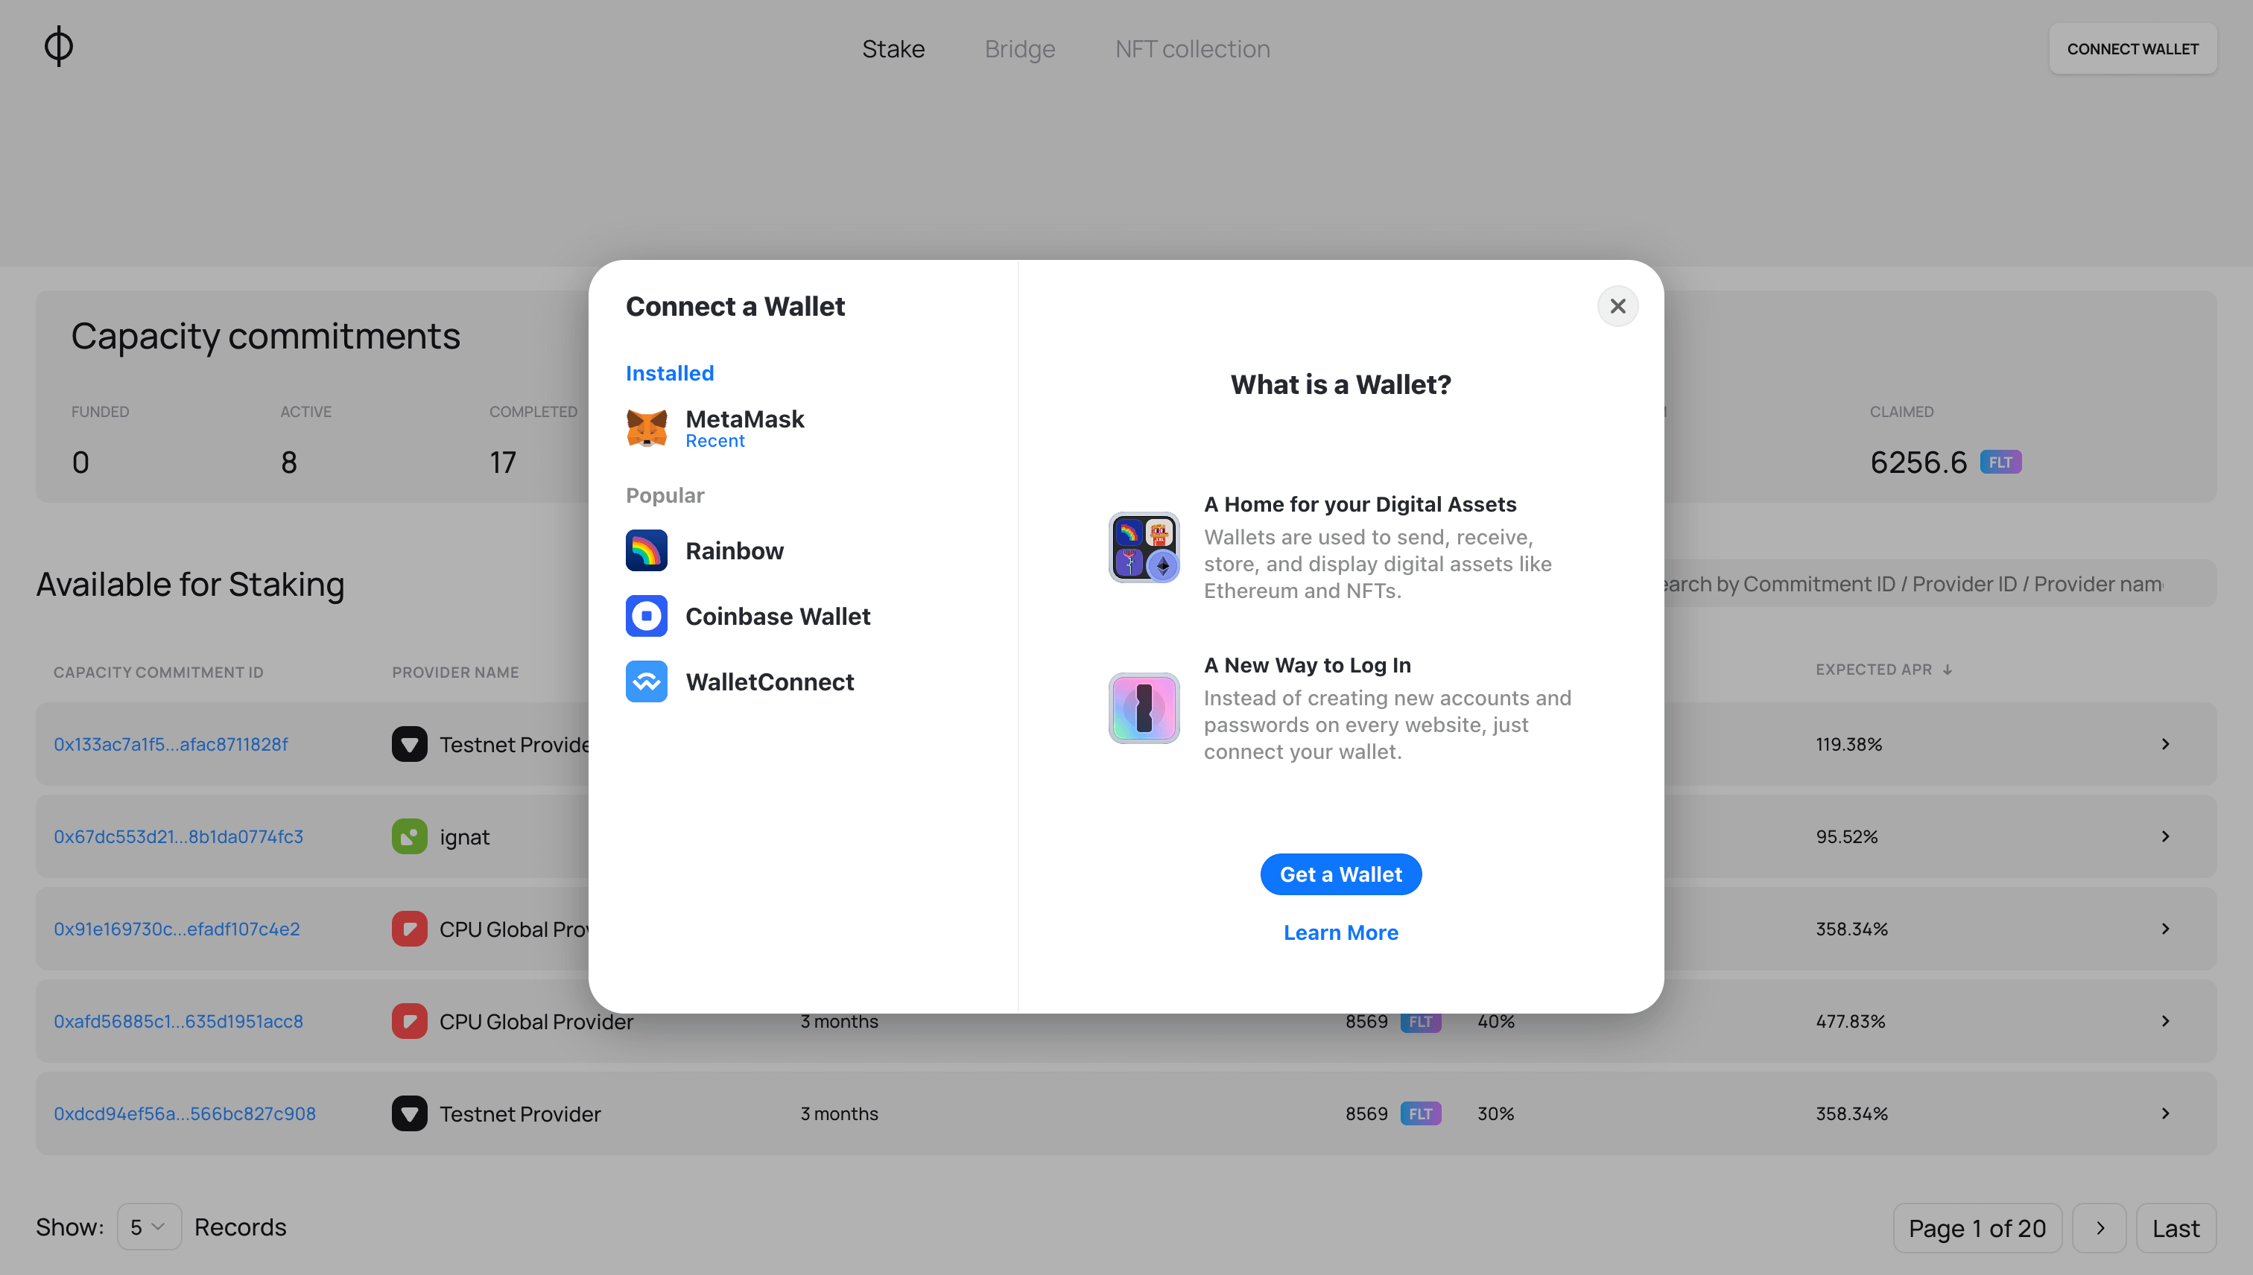Click the Get a Wallet button
Viewport: 2253px width, 1275px height.
pos(1340,874)
